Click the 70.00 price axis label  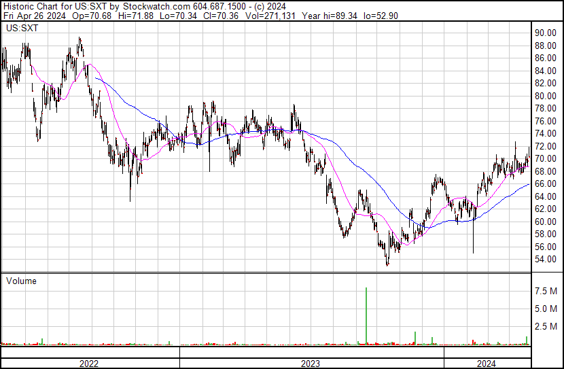pos(545,158)
